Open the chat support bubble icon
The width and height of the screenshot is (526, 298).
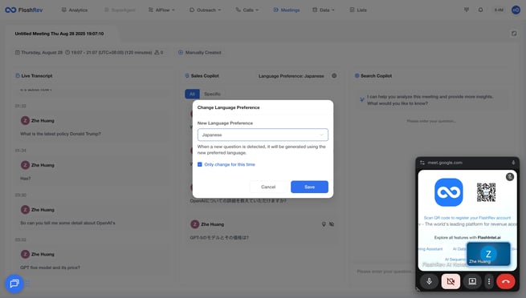click(x=14, y=284)
